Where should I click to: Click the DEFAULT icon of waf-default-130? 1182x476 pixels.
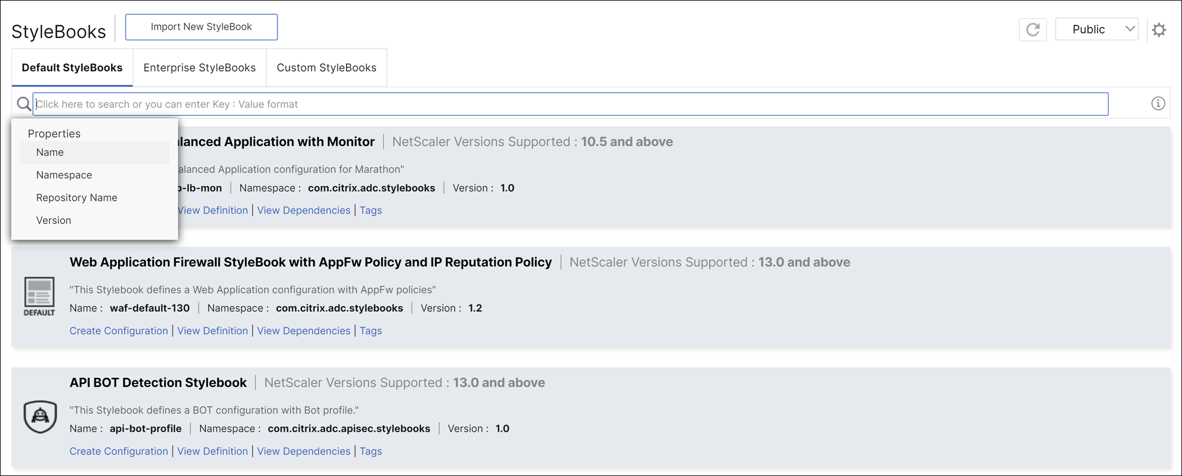click(x=40, y=296)
